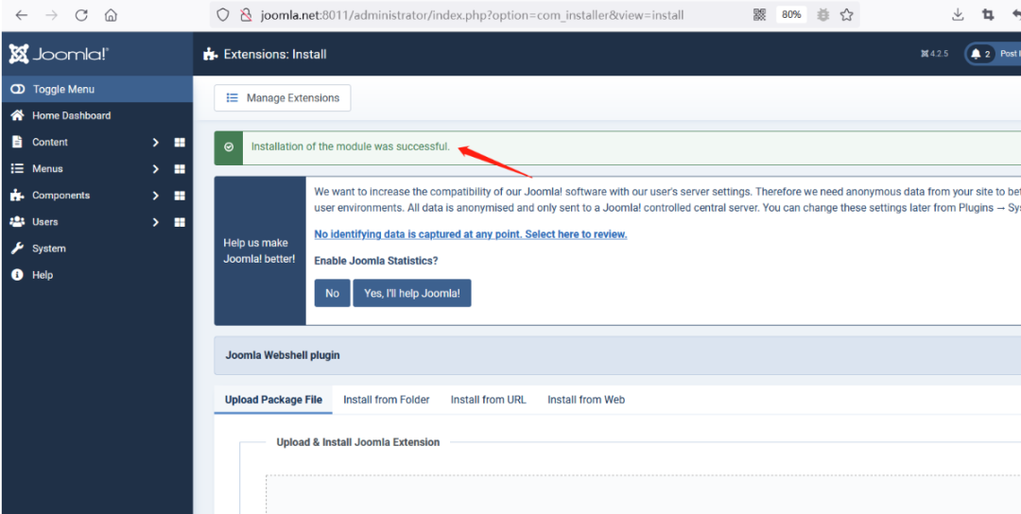Image resolution: width=1021 pixels, height=514 pixels.
Task: Select the Upload Package File tab
Action: (x=273, y=400)
